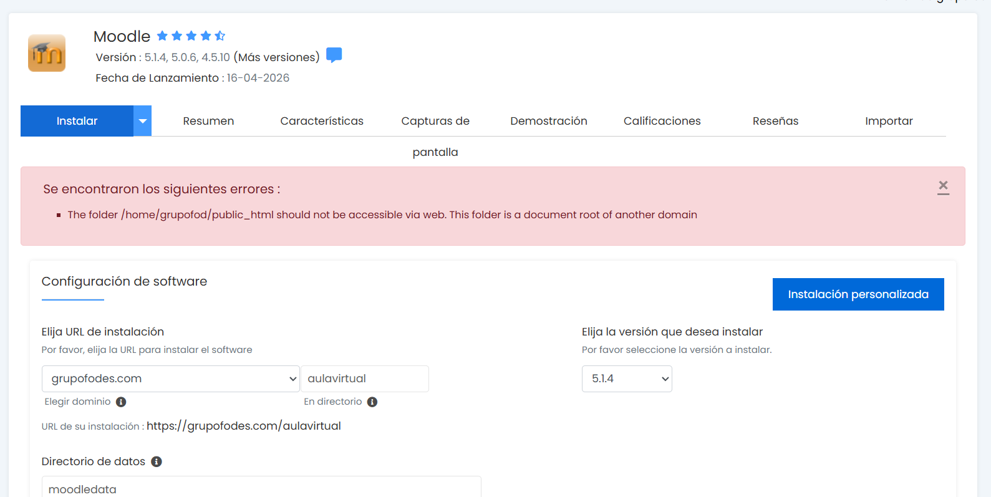Click the Moodle logo icon
The width and height of the screenshot is (991, 497).
pos(47,53)
